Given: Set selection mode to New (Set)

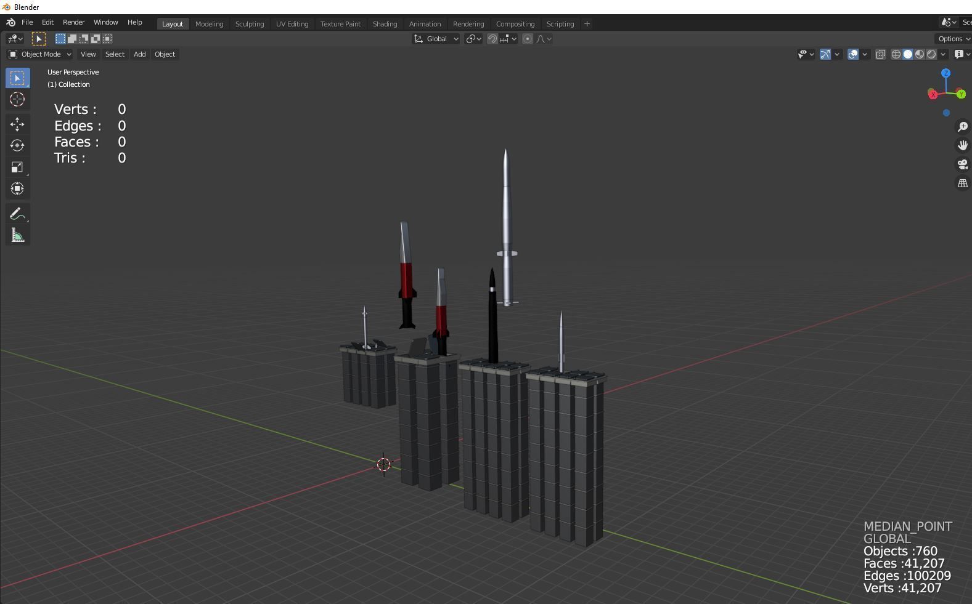Looking at the screenshot, I should click(x=60, y=39).
